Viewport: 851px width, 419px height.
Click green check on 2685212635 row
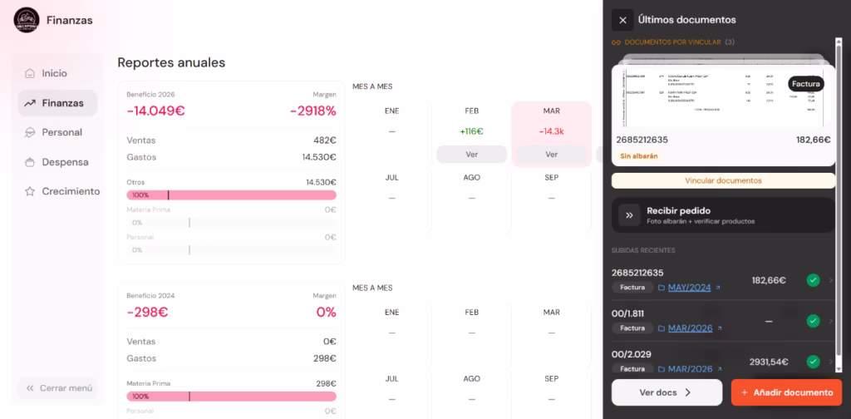point(813,280)
